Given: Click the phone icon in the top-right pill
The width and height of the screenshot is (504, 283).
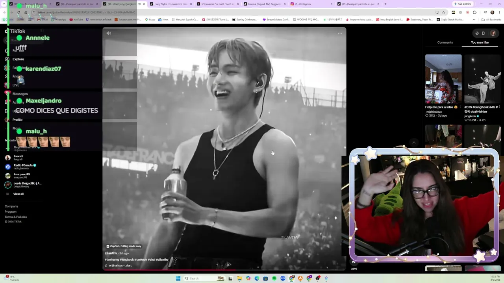Looking at the screenshot, I should (484, 33).
